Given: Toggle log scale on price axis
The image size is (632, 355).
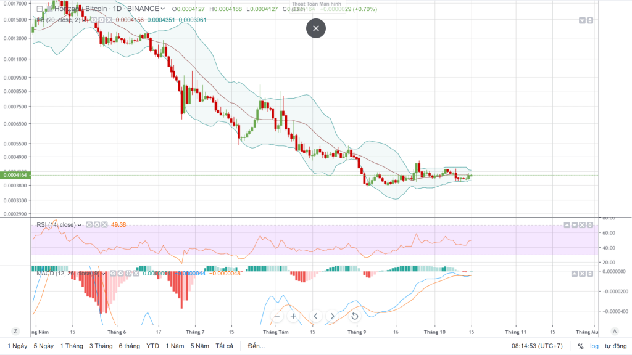Looking at the screenshot, I should [x=594, y=346].
